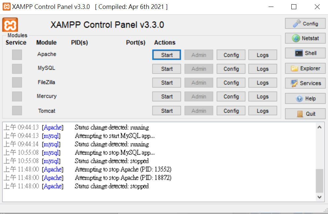Click the 'PID(s)' column header
The image size is (328, 214).
pyautogui.click(x=80, y=42)
